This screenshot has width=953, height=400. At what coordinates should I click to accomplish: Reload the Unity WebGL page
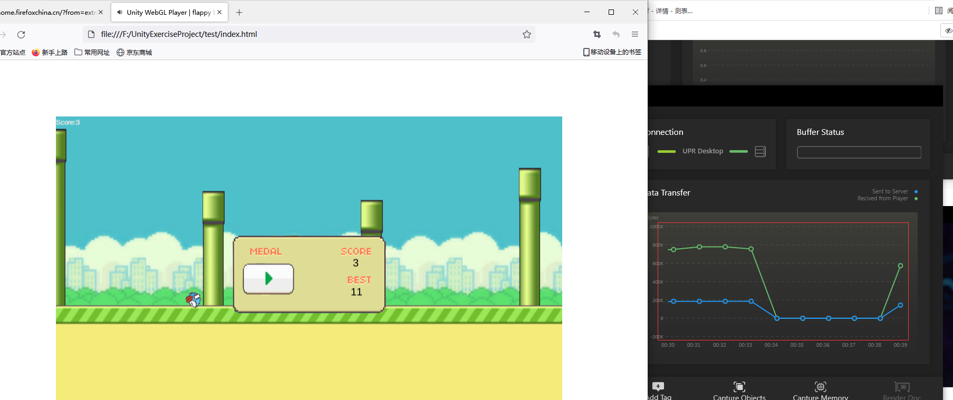21,35
